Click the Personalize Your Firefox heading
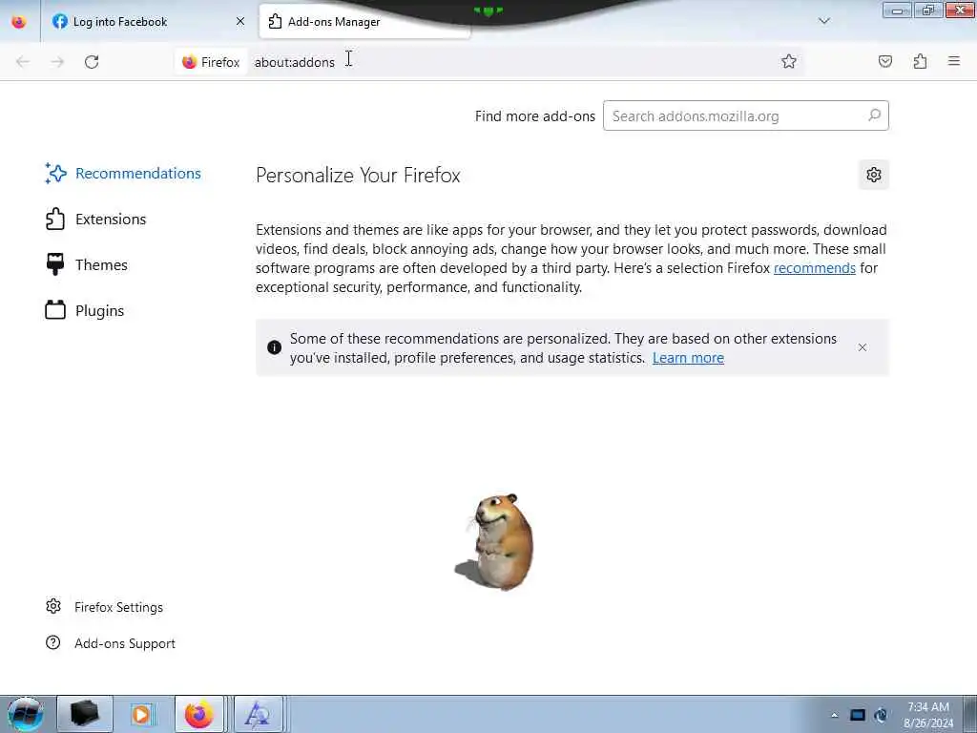The image size is (977, 733). coord(358,176)
